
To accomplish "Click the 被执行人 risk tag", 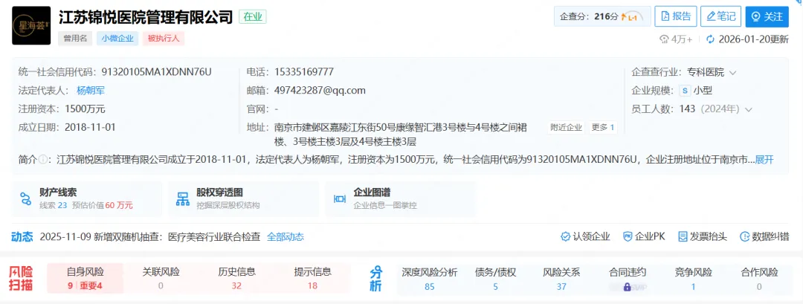I will coord(164,39).
